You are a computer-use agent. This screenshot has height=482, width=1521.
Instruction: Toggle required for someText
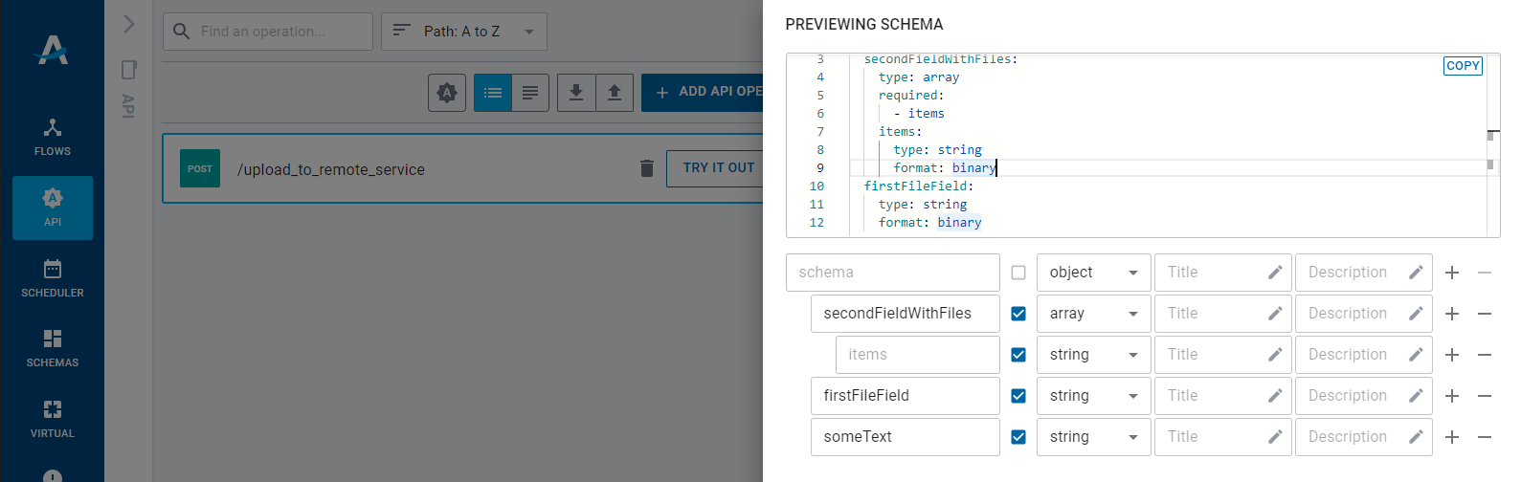(x=1018, y=437)
